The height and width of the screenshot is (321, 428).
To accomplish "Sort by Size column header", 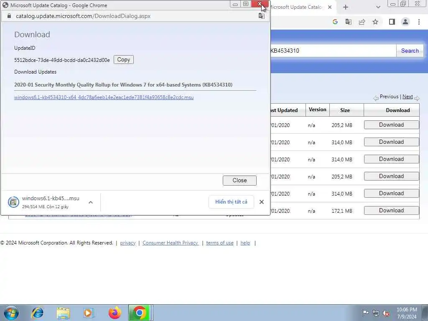I will pyautogui.click(x=345, y=110).
